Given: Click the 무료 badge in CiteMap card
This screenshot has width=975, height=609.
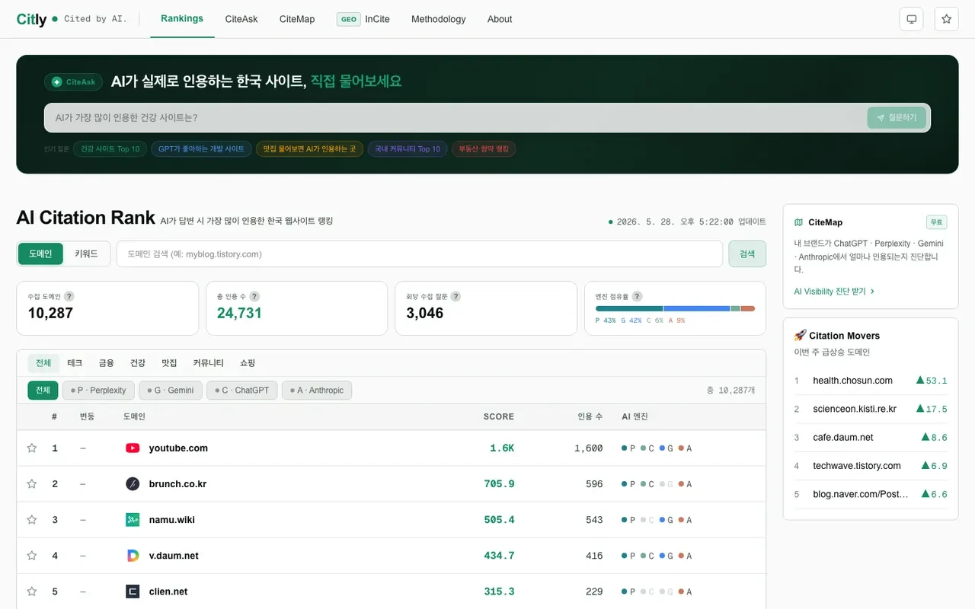Looking at the screenshot, I should click(x=937, y=222).
